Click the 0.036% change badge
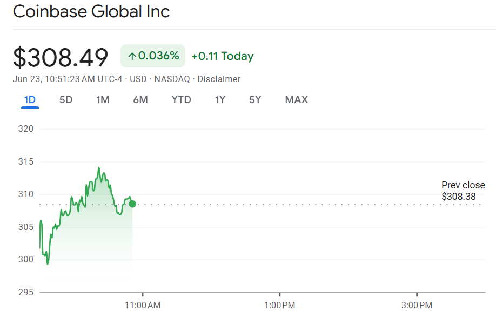 click(153, 56)
